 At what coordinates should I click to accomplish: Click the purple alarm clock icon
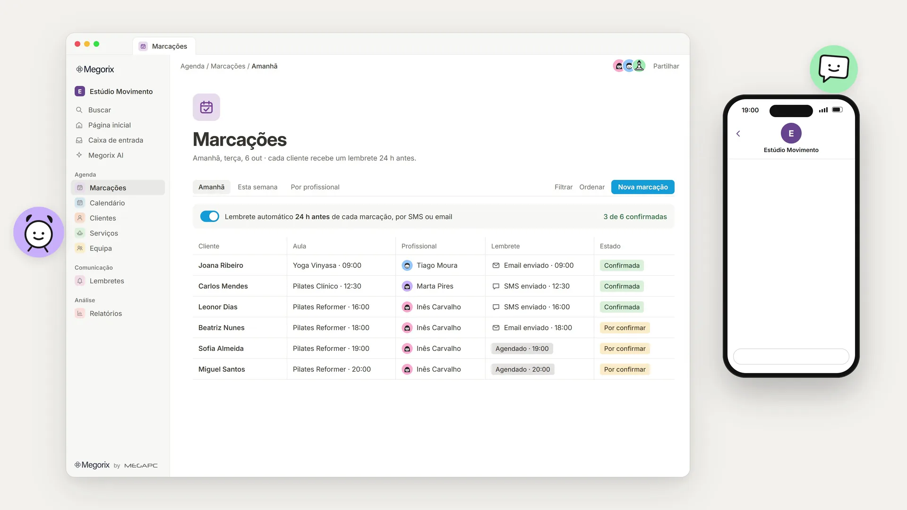click(39, 232)
